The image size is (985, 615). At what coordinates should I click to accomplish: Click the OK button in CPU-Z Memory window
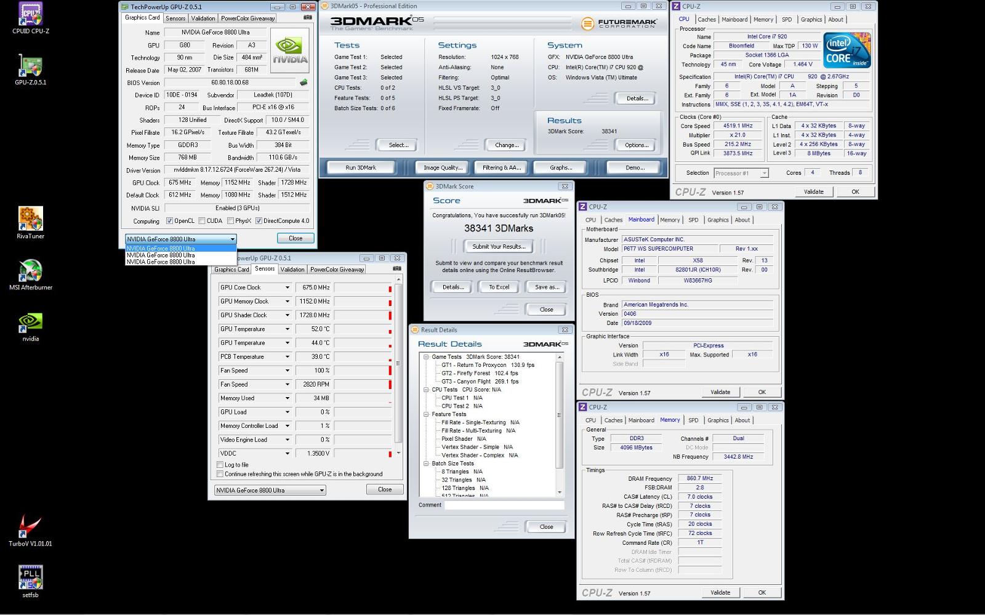click(762, 592)
